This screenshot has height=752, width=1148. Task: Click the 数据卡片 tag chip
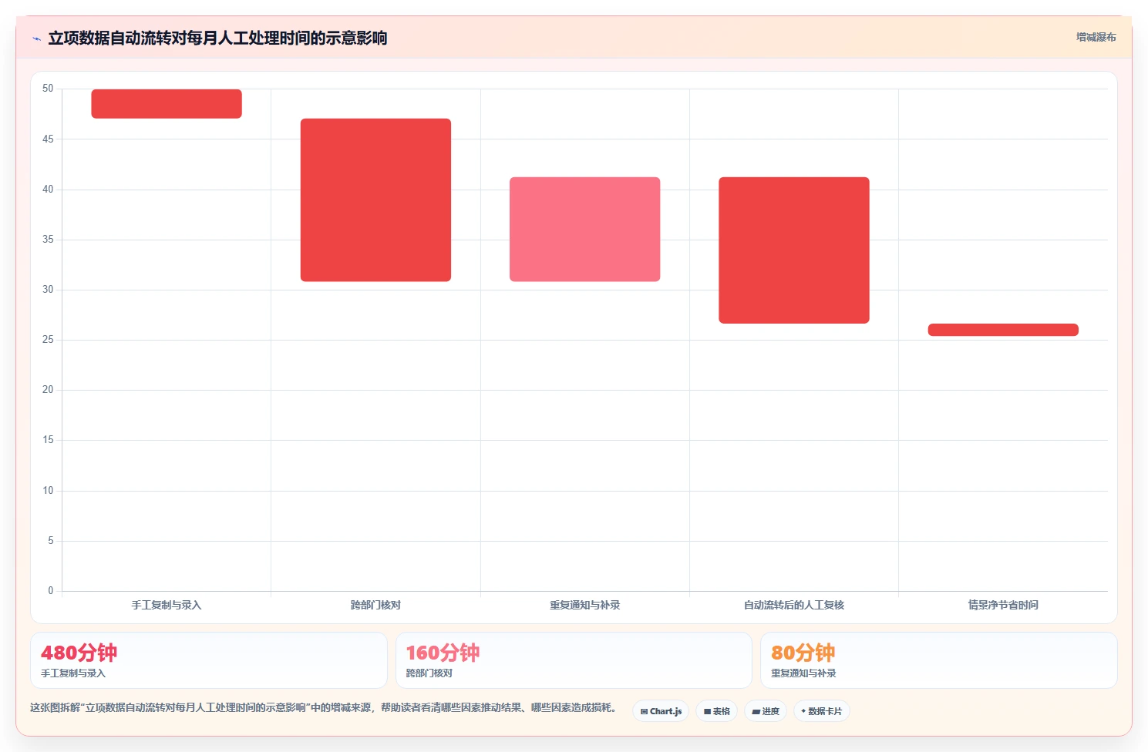[822, 711]
